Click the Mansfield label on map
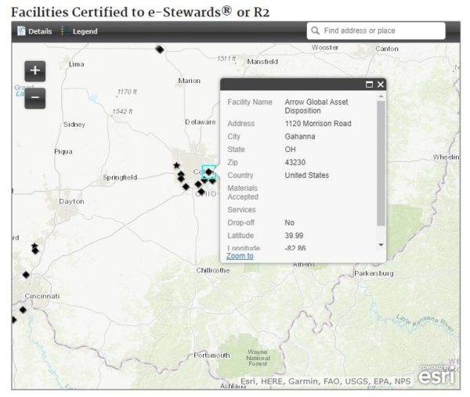The image size is (470, 397). [262, 62]
